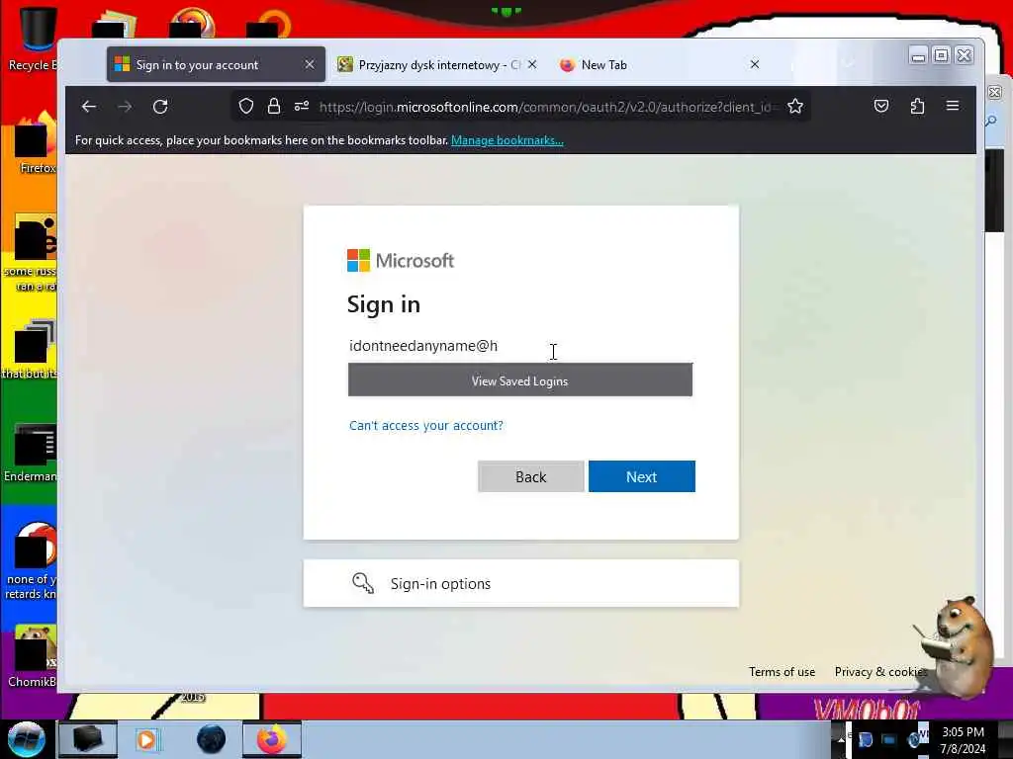This screenshot has height=759, width=1013.
Task: Open site permissions icon in address bar
Action: coord(302,107)
